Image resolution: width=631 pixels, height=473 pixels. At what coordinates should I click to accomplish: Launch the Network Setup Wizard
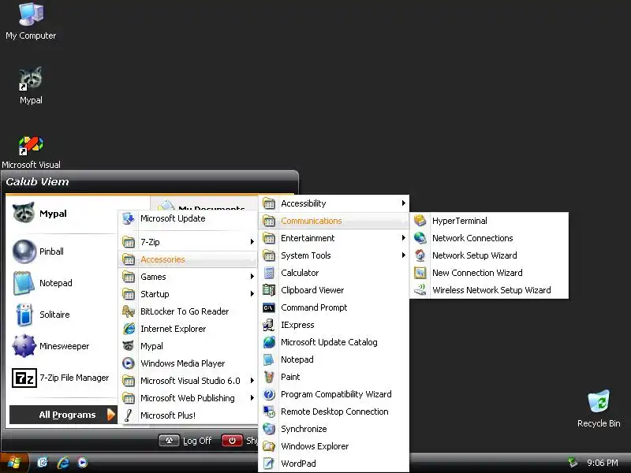(489, 255)
